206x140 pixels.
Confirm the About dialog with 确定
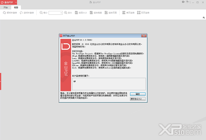click(x=138, y=94)
